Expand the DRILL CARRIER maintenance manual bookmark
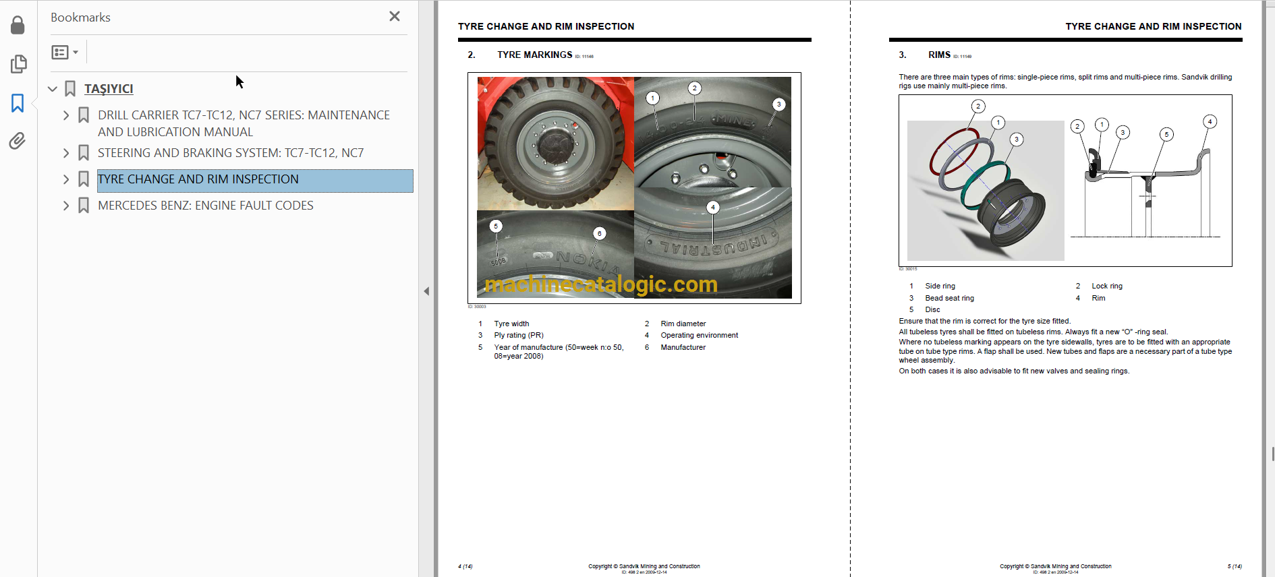This screenshot has height=577, width=1275. pos(66,115)
